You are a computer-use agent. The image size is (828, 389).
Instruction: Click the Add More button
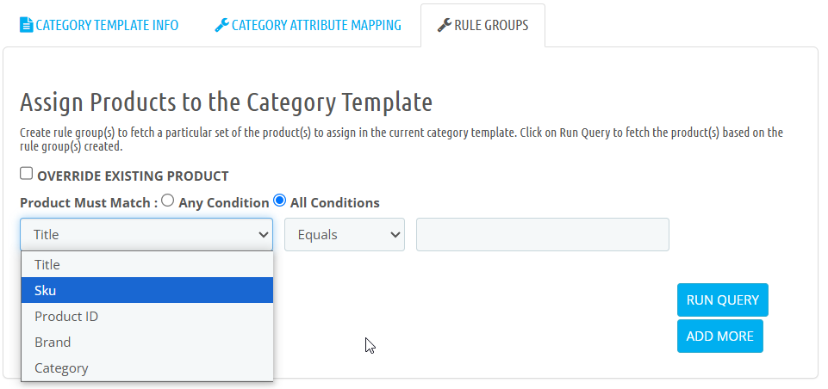point(719,336)
